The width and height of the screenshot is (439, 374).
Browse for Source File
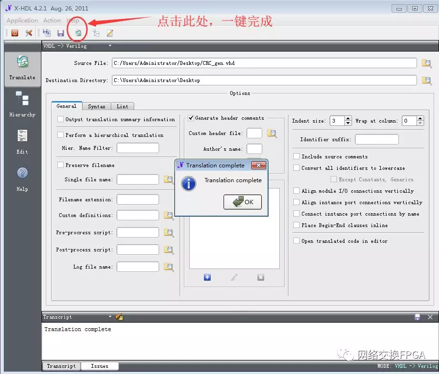[427, 63]
